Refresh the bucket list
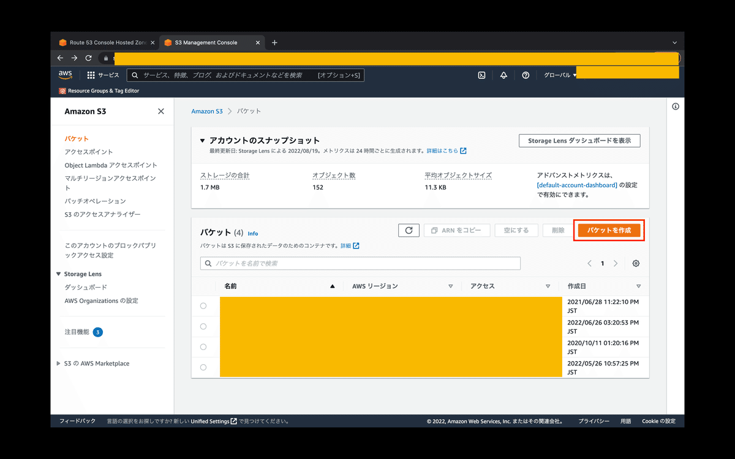The height and width of the screenshot is (459, 735). [x=409, y=230]
